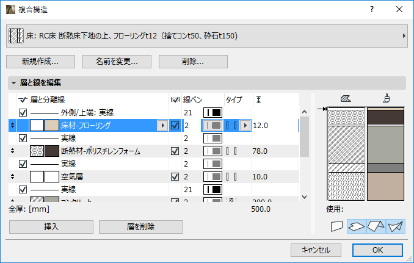Click the cut fill section preview image
This screenshot has height=263, width=414.
coord(346,154)
